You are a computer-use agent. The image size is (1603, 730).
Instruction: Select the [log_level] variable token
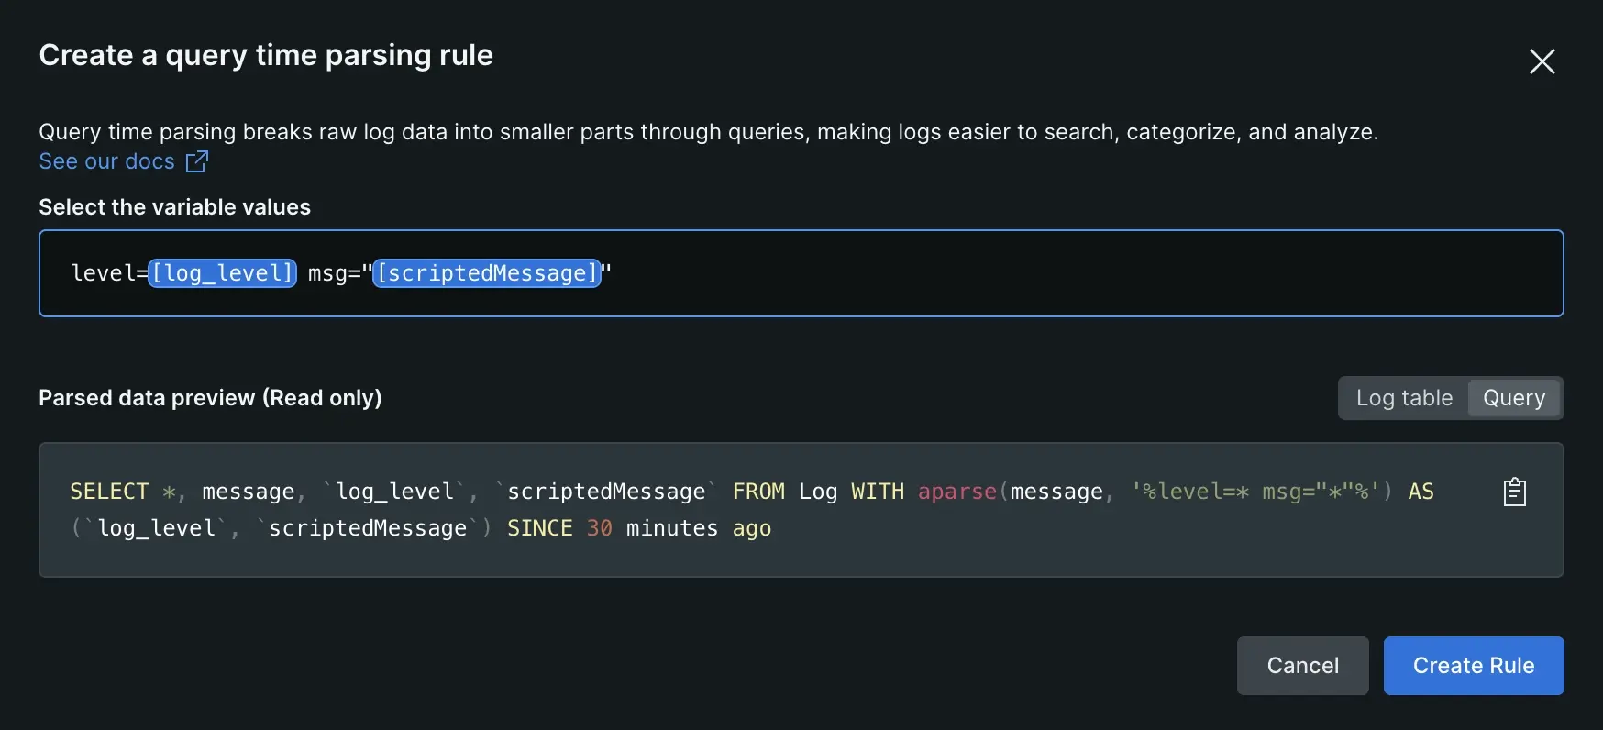(x=222, y=273)
